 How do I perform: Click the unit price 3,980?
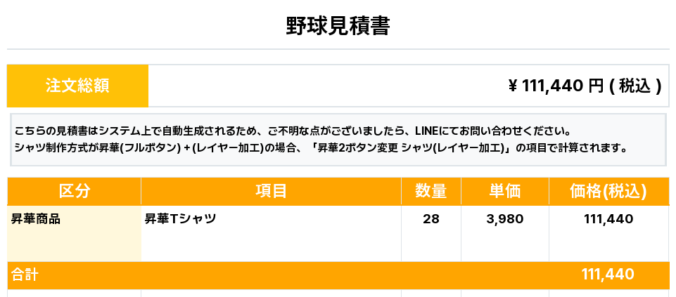[x=504, y=218]
